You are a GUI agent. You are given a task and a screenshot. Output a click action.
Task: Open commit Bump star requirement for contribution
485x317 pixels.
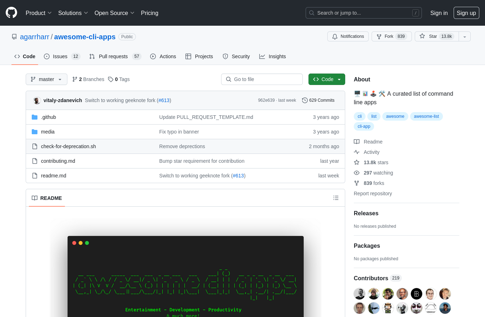click(202, 161)
